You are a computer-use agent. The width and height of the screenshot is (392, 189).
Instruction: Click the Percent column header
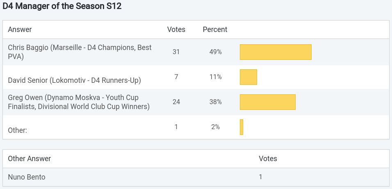(x=215, y=30)
